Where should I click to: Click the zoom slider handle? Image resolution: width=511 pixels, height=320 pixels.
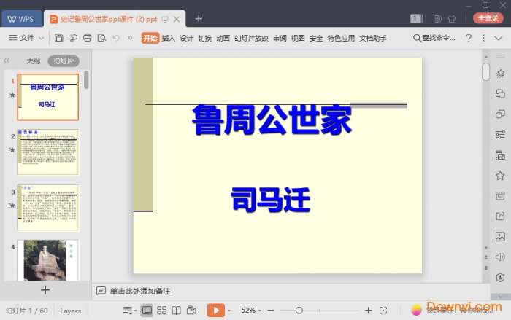(x=299, y=311)
